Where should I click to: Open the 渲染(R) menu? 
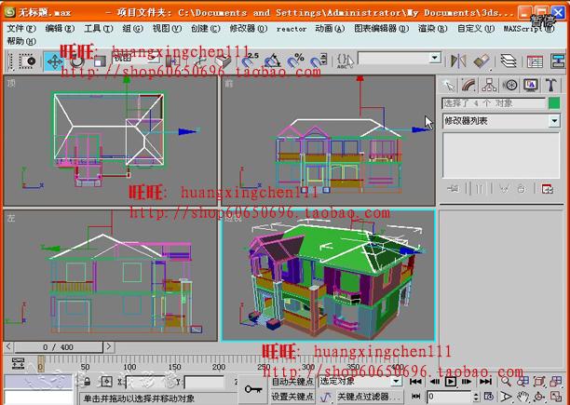point(432,28)
